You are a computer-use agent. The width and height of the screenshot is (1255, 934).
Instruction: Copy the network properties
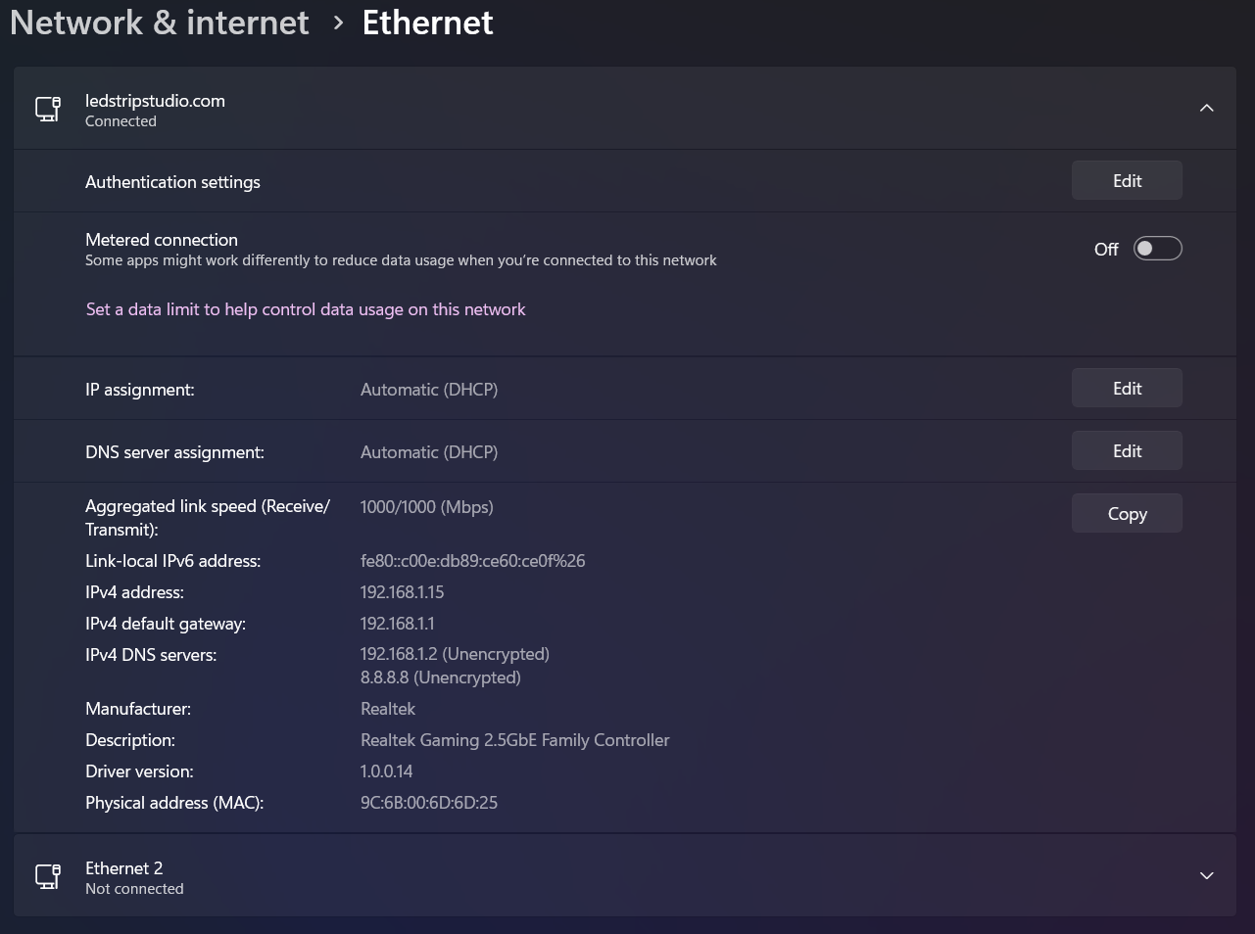click(1127, 513)
